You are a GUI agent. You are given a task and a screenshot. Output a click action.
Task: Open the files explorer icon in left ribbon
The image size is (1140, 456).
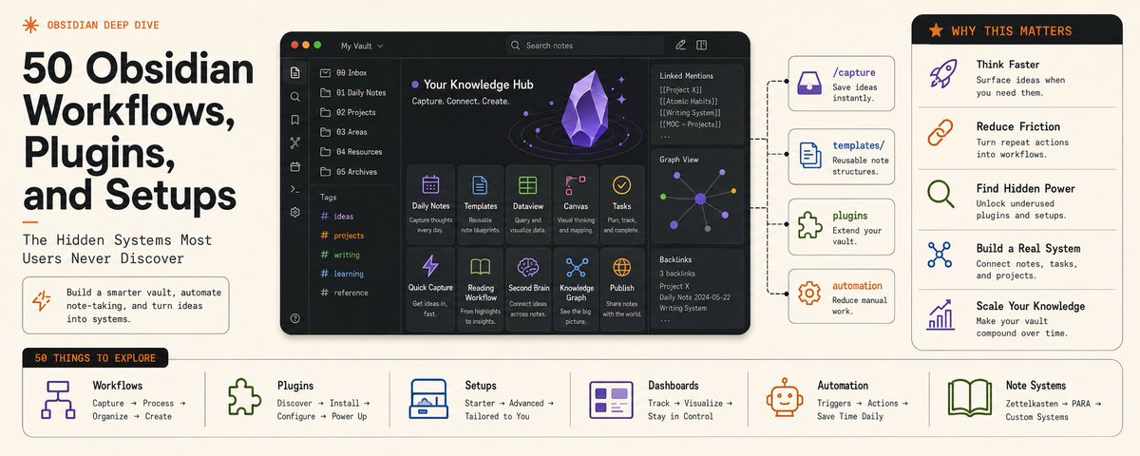point(295,72)
